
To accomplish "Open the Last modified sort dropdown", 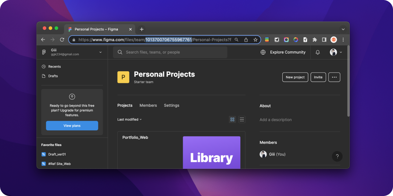I will (130, 120).
